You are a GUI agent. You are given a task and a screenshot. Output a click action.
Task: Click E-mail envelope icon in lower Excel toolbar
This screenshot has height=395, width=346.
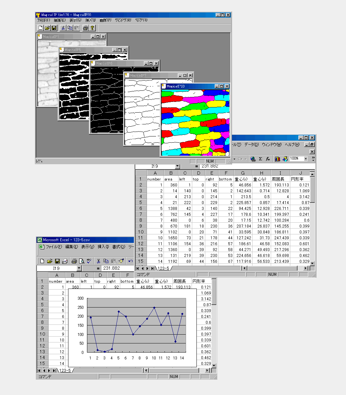[x=65, y=261]
